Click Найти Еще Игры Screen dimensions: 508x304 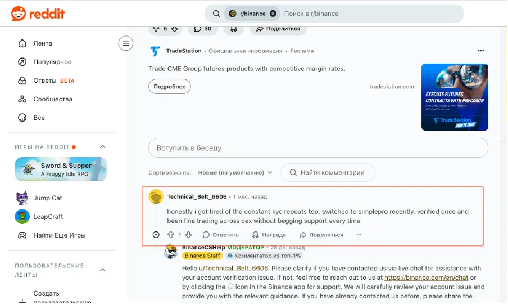click(x=61, y=235)
